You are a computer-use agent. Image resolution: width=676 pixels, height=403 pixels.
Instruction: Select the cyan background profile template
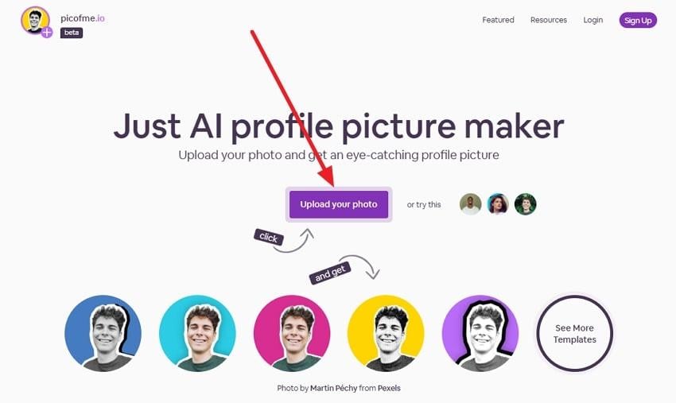[197, 333]
